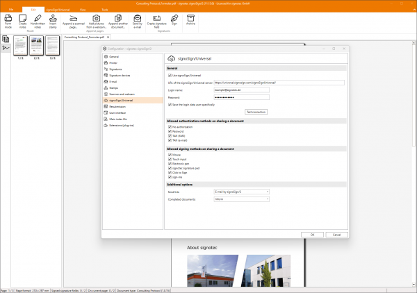Select Create signature field tool
The height and width of the screenshot is (293, 417).
click(156, 18)
